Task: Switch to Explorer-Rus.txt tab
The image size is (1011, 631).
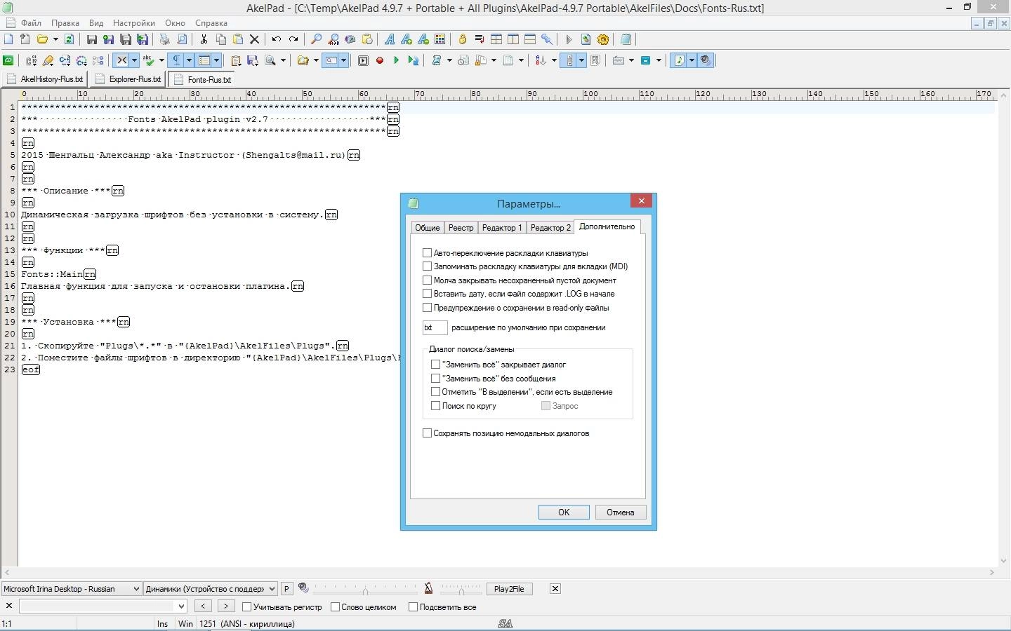Action: click(128, 79)
